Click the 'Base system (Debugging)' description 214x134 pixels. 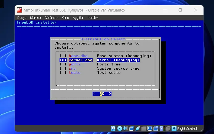124,56
